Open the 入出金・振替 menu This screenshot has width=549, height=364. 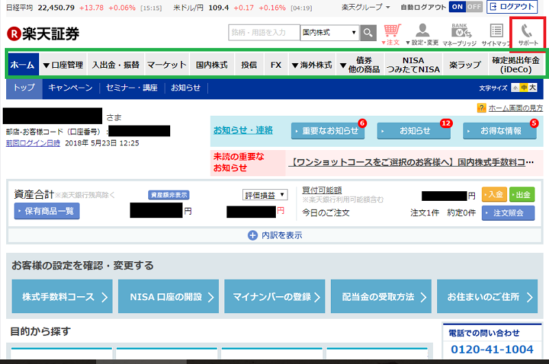115,64
